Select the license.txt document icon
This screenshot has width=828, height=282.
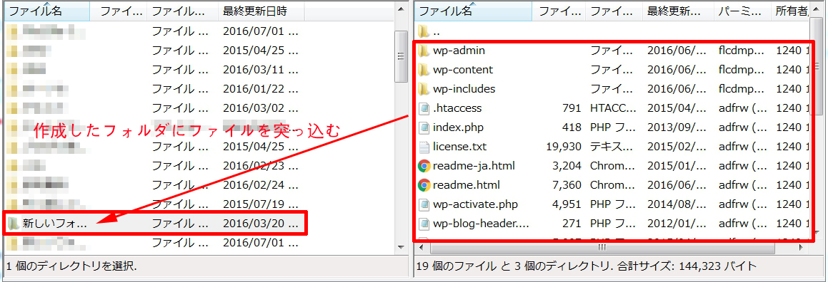pos(424,147)
